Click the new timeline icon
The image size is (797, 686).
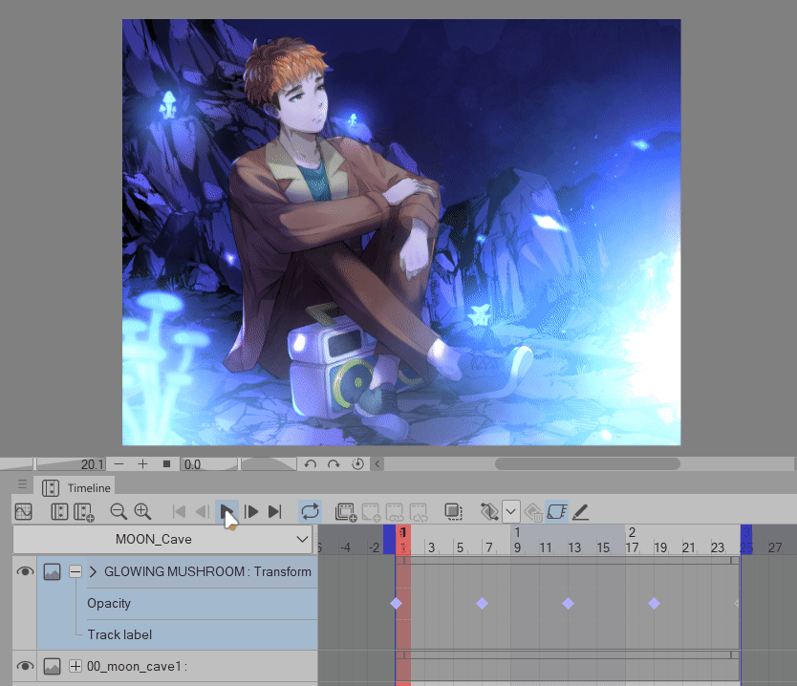point(83,512)
